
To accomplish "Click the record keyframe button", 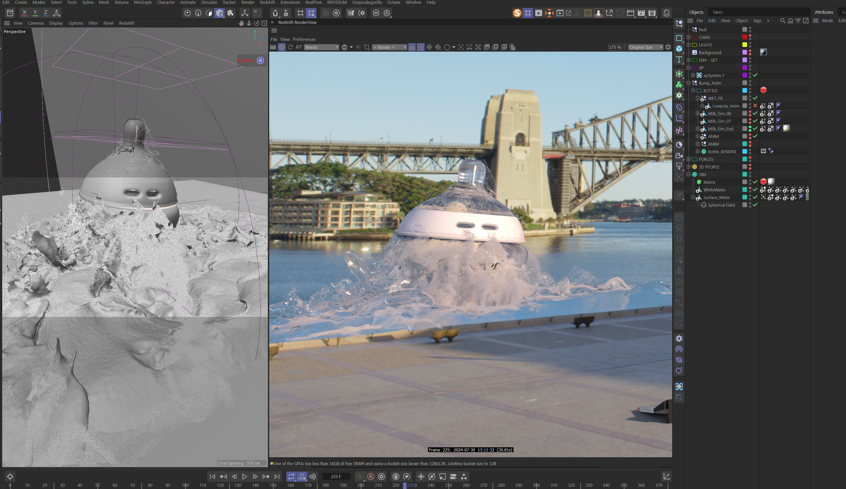I will pyautogui.click(x=360, y=476).
